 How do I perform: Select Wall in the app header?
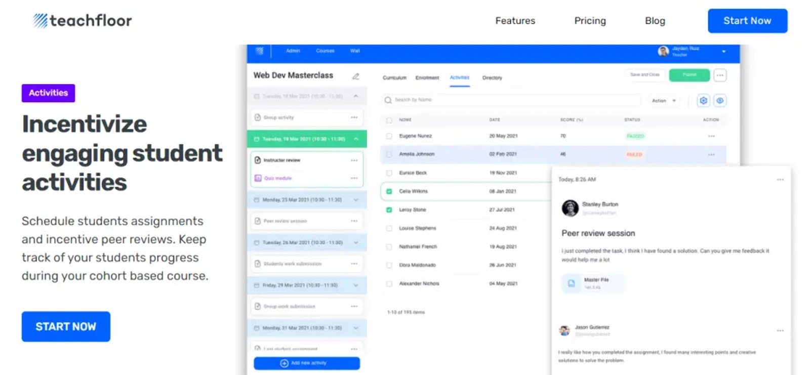pyautogui.click(x=355, y=51)
